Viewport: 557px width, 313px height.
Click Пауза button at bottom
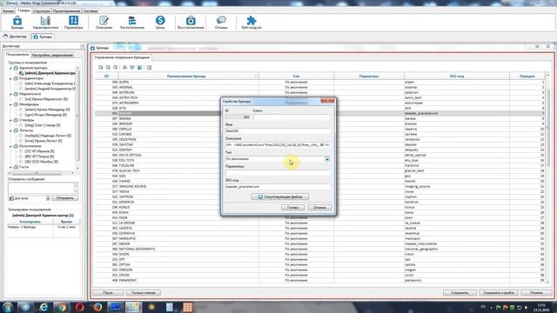(x=108, y=293)
